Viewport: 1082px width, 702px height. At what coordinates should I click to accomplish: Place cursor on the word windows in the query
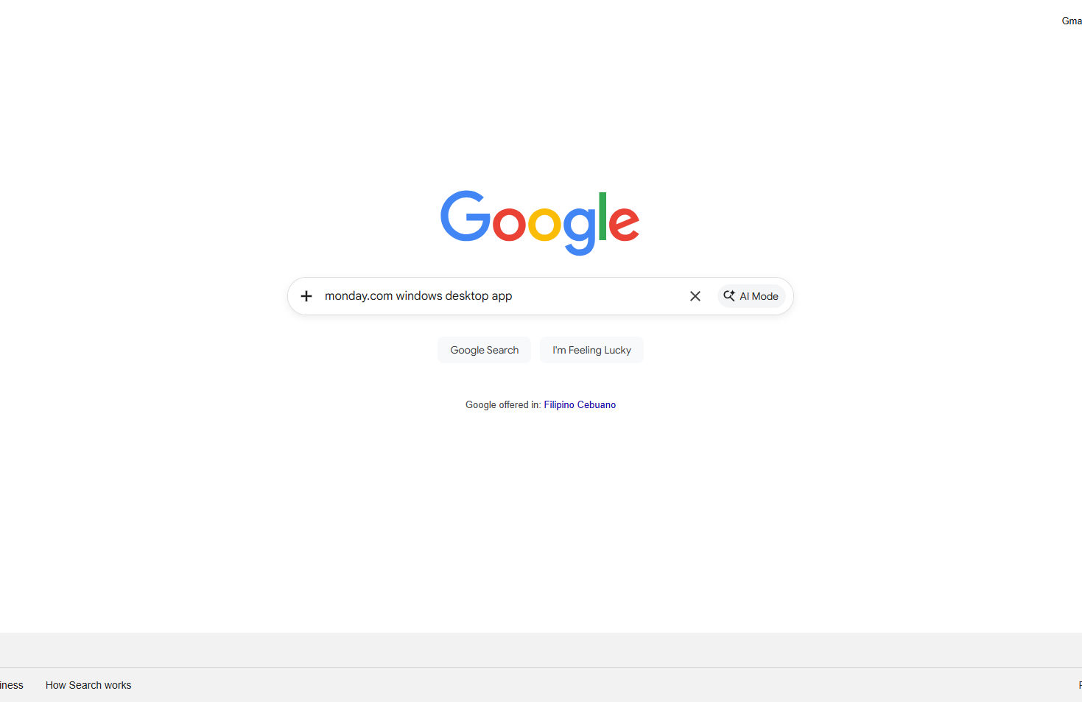[x=419, y=295]
